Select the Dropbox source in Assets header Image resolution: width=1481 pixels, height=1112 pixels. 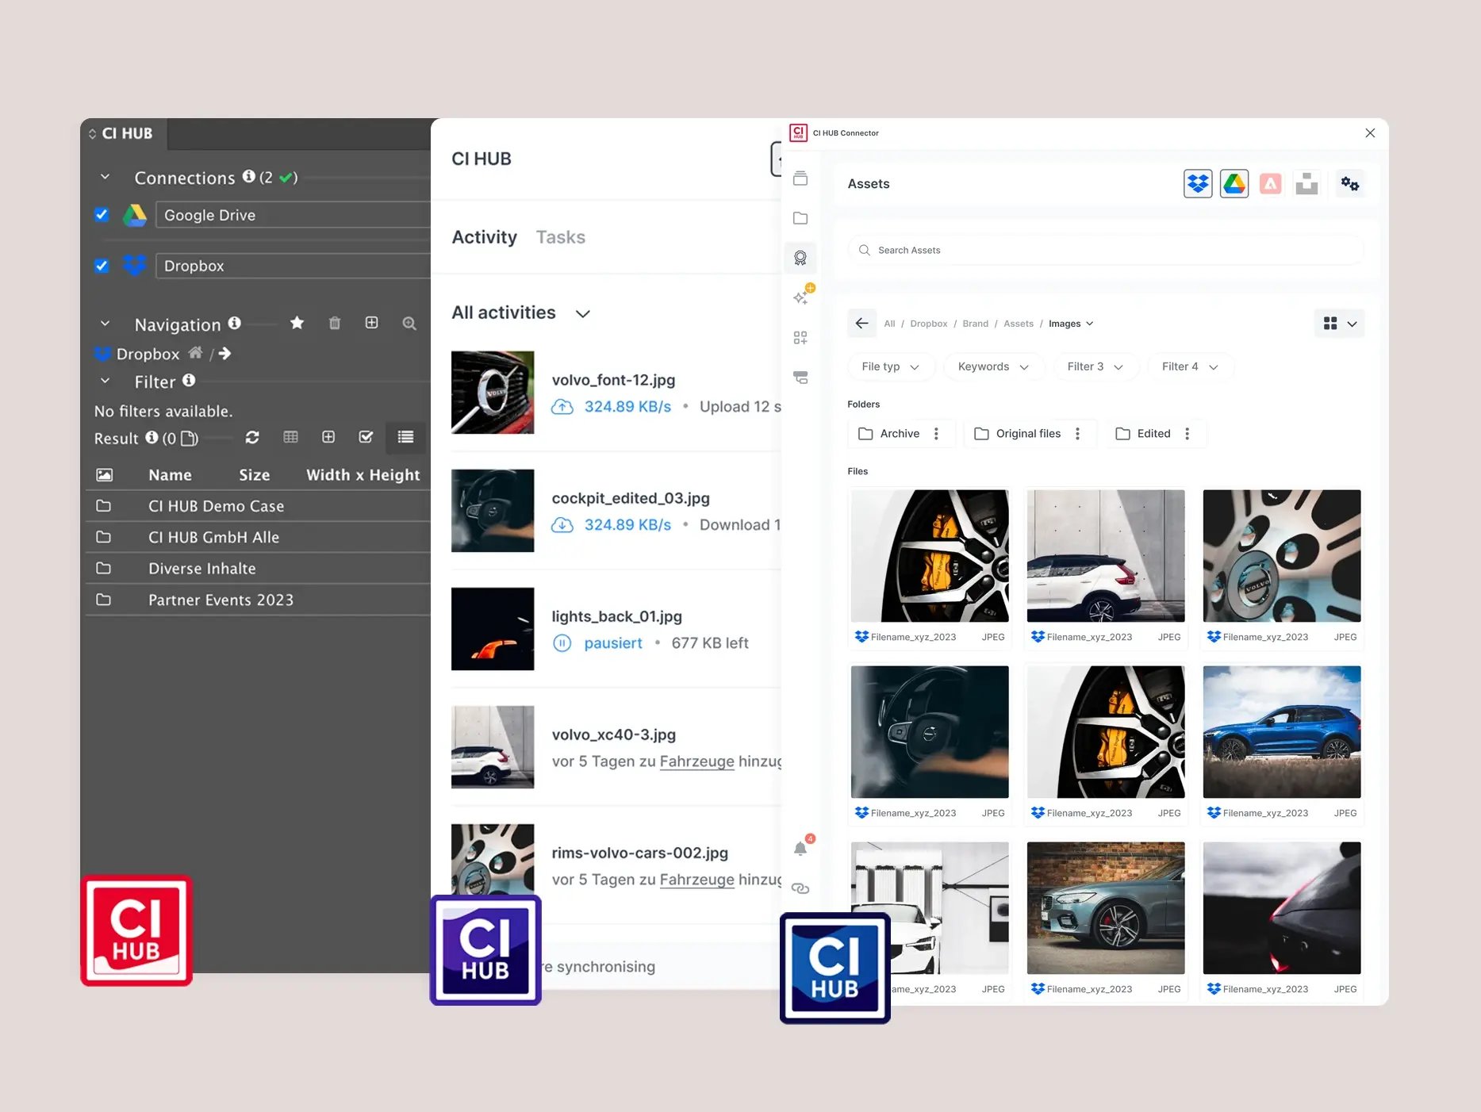pos(1198,184)
